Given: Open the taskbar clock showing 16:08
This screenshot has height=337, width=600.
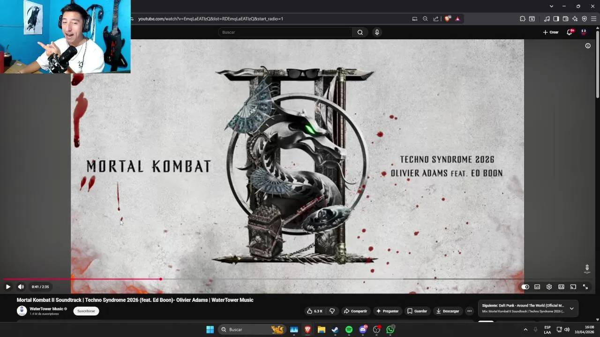Looking at the screenshot, I should tap(584, 330).
